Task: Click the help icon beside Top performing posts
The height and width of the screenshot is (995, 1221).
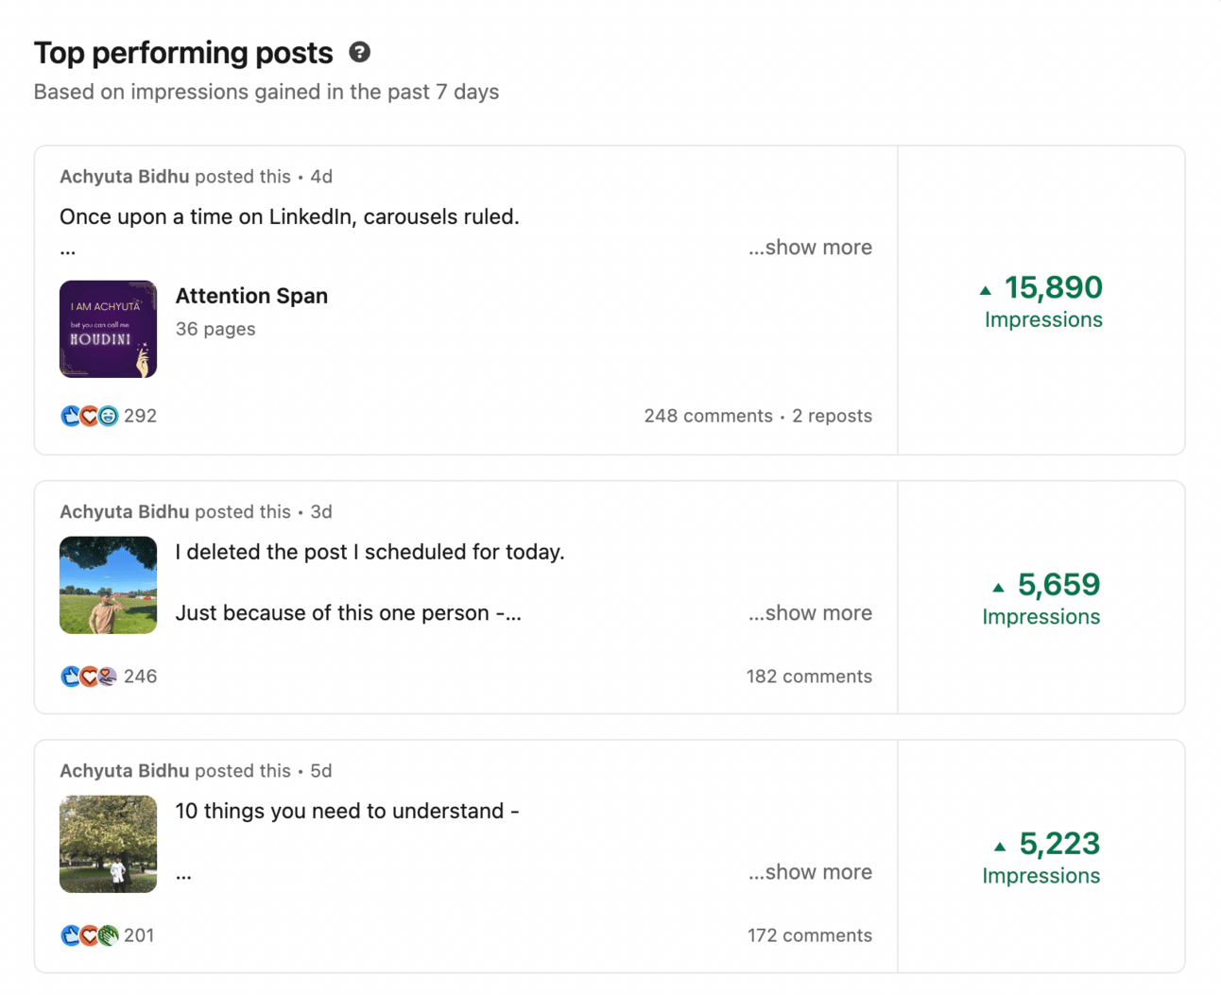Action: pyautogui.click(x=359, y=52)
